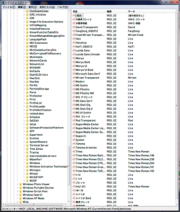The image size is (180, 212).
Task: Sort values by the 名前 column header
Action: pos(89,11)
